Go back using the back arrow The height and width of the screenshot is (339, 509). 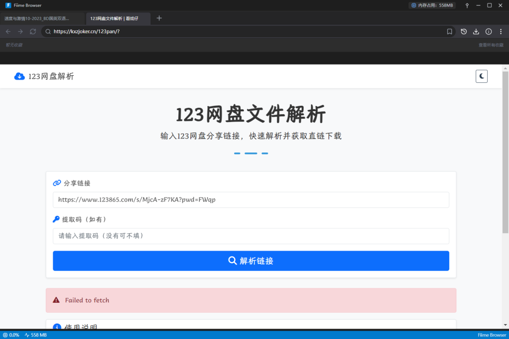[x=8, y=32]
